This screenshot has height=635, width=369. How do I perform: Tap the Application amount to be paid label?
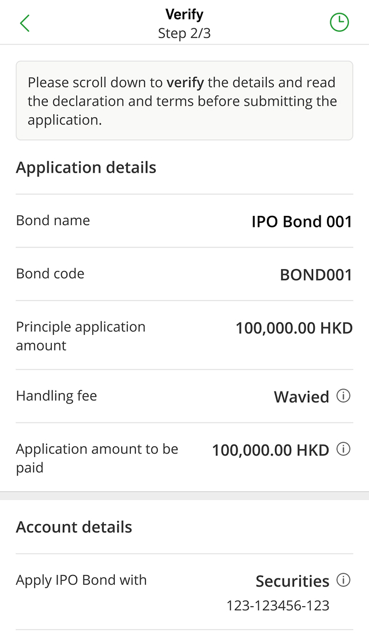[97, 458]
